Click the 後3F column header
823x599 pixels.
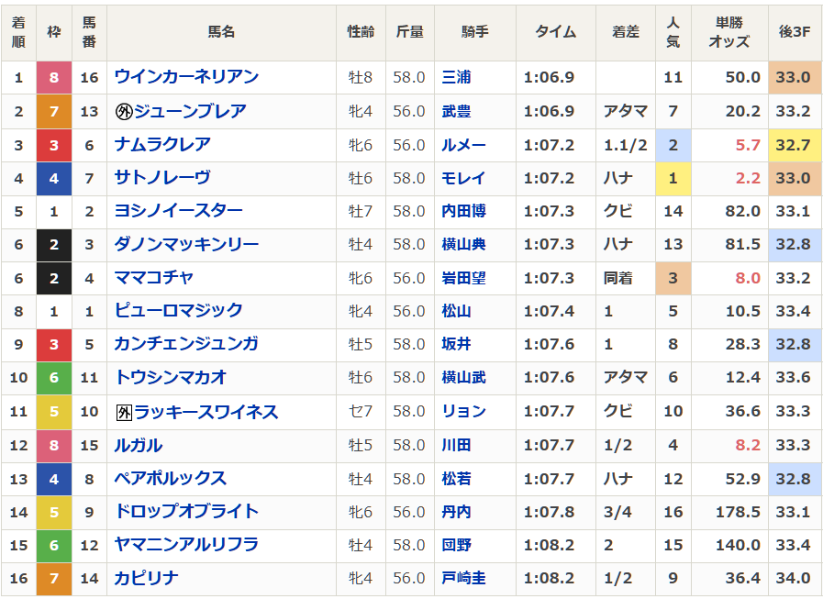[793, 32]
